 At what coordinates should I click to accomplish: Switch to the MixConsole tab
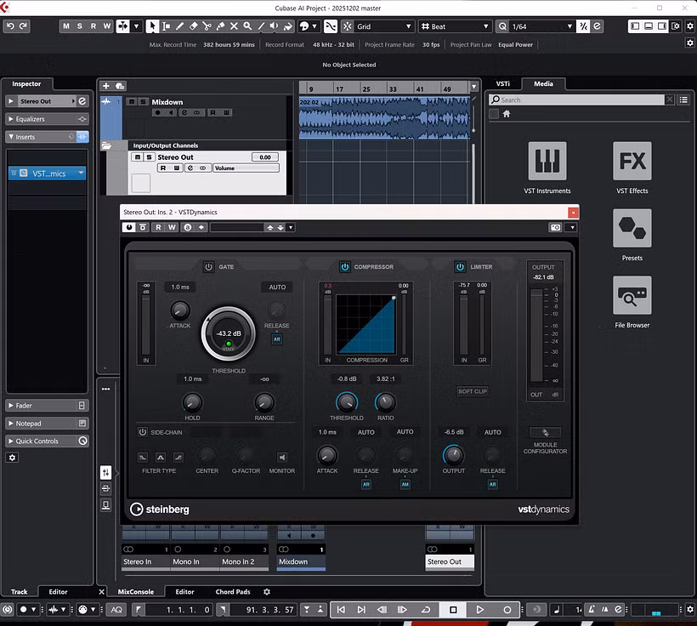[x=136, y=592]
